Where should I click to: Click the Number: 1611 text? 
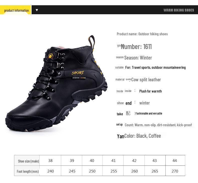point(136,47)
